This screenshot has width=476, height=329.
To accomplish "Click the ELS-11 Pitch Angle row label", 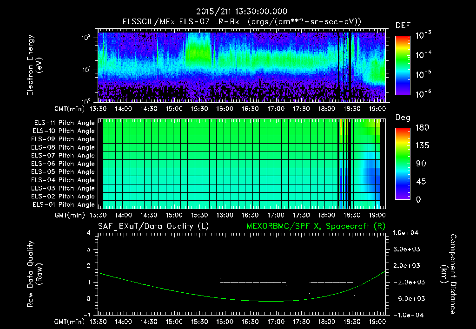I will [x=64, y=123].
